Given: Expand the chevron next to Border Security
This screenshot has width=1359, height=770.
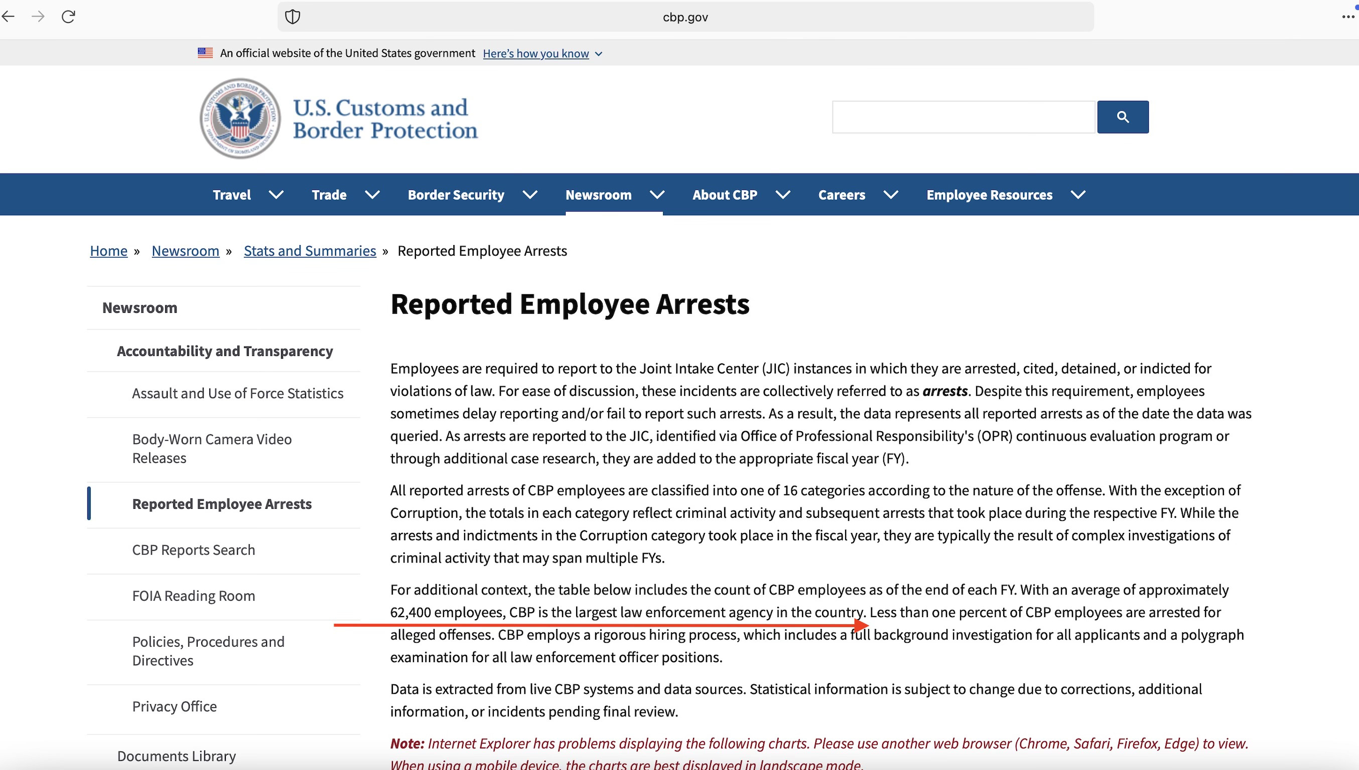Looking at the screenshot, I should (x=530, y=195).
